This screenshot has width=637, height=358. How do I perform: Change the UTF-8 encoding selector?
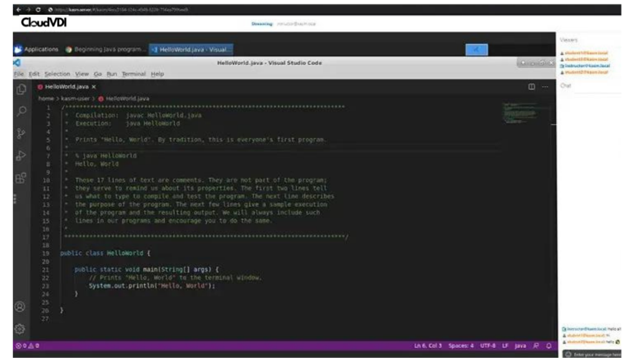point(488,346)
